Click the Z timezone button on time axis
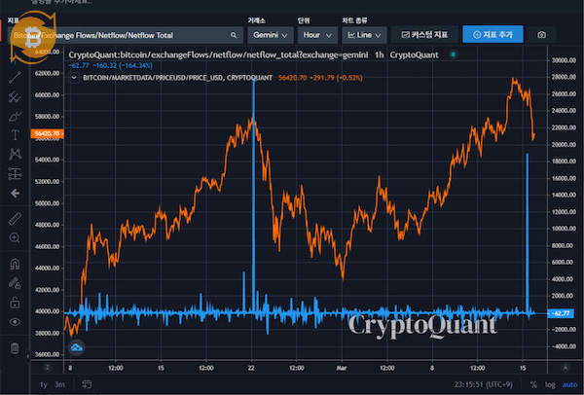584x395 pixels. (48, 368)
